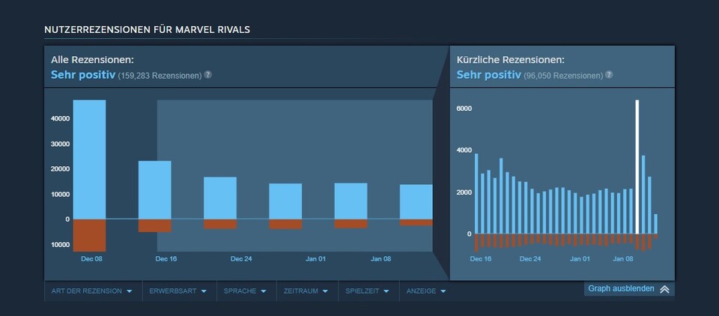
Task: Expand the Spielzeit filter
Action: point(367,291)
